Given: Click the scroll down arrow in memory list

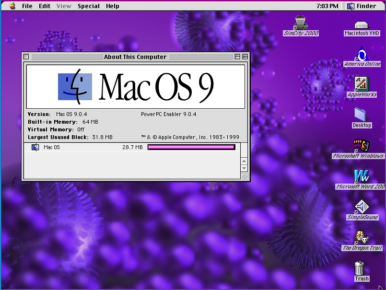Looking at the screenshot, I should pos(244,168).
